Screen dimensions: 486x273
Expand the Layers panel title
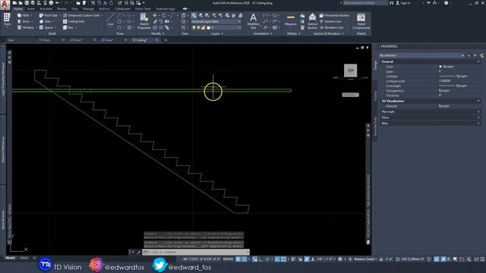(217, 33)
